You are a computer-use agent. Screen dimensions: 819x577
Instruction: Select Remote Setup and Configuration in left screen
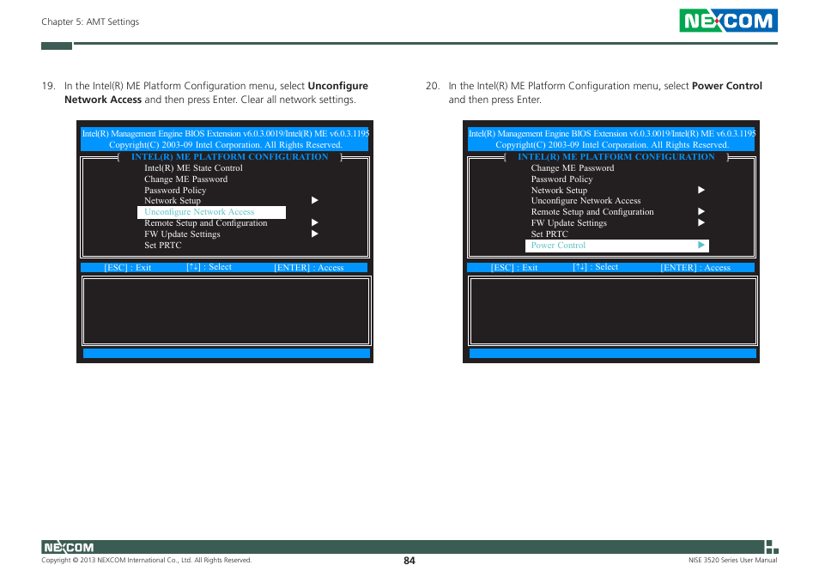tap(206, 223)
